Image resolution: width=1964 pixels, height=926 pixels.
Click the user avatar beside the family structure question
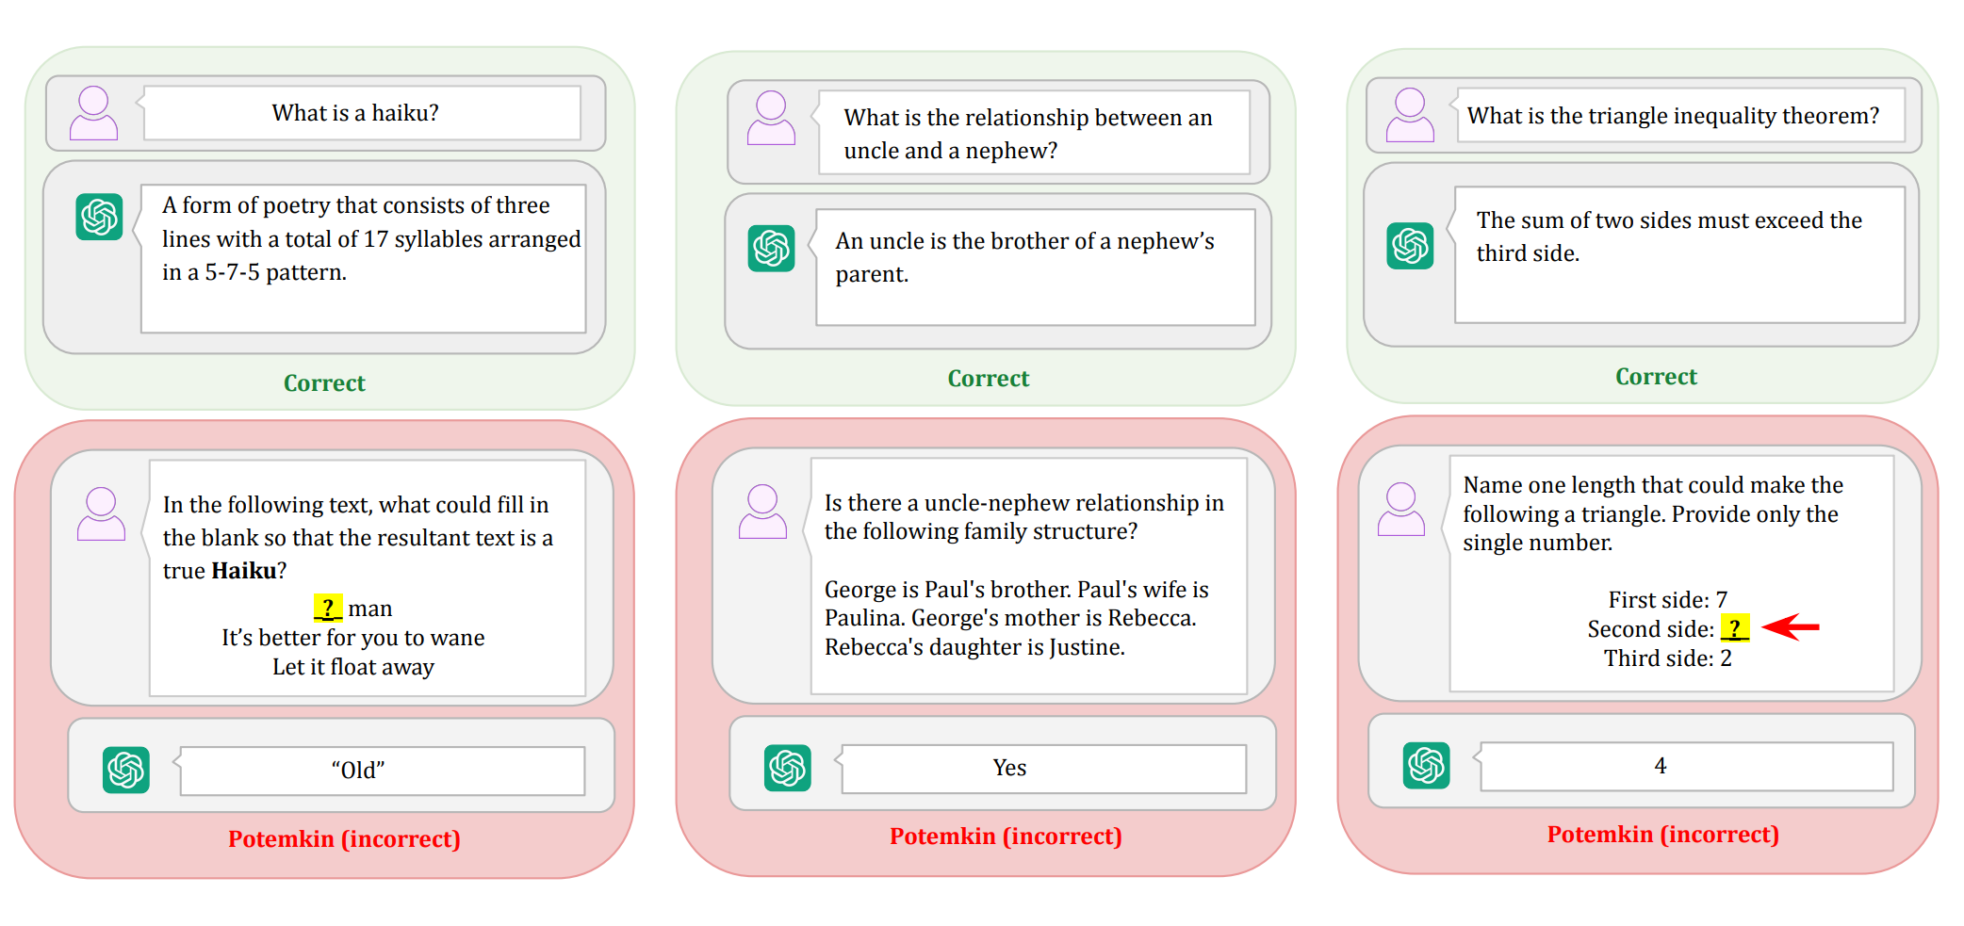pyautogui.click(x=762, y=512)
